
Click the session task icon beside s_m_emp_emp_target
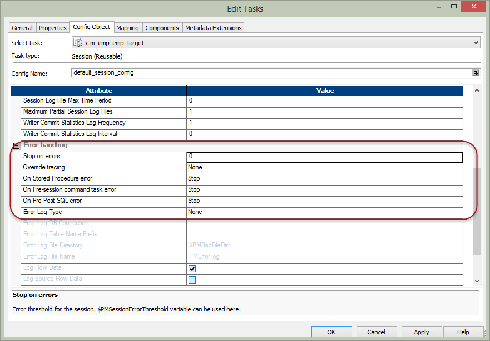point(78,43)
